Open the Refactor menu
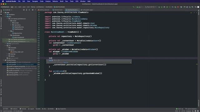 point(55,1)
